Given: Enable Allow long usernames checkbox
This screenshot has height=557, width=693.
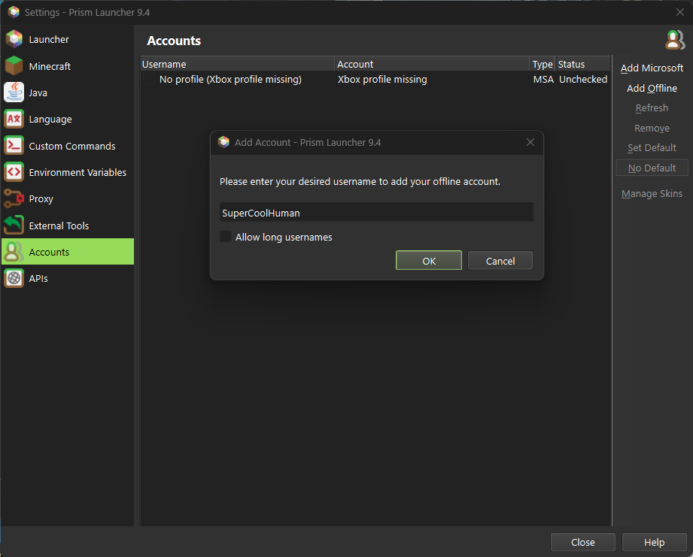Looking at the screenshot, I should tap(226, 237).
